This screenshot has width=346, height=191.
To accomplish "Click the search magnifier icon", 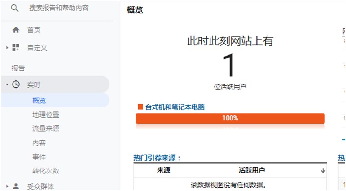I will (15, 8).
